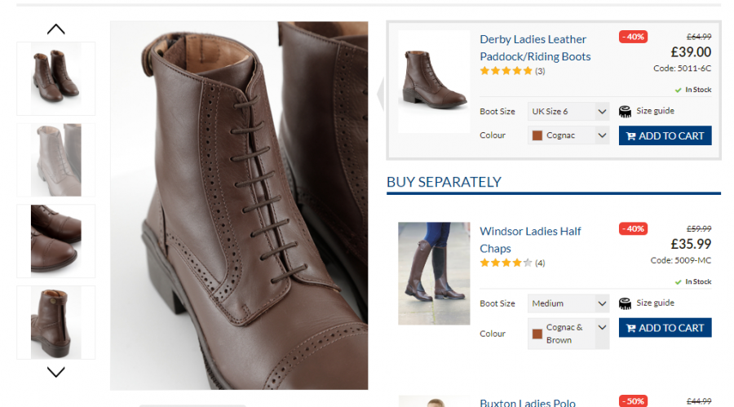Click tape measure icon beside Derby boots size guide
The height and width of the screenshot is (407, 734).
click(626, 111)
